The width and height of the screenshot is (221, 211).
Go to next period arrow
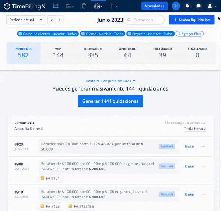(60, 20)
